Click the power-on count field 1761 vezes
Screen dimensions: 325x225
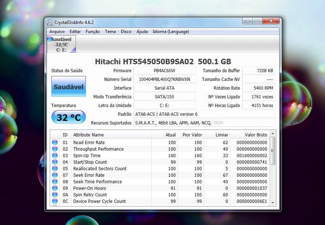[259, 97]
